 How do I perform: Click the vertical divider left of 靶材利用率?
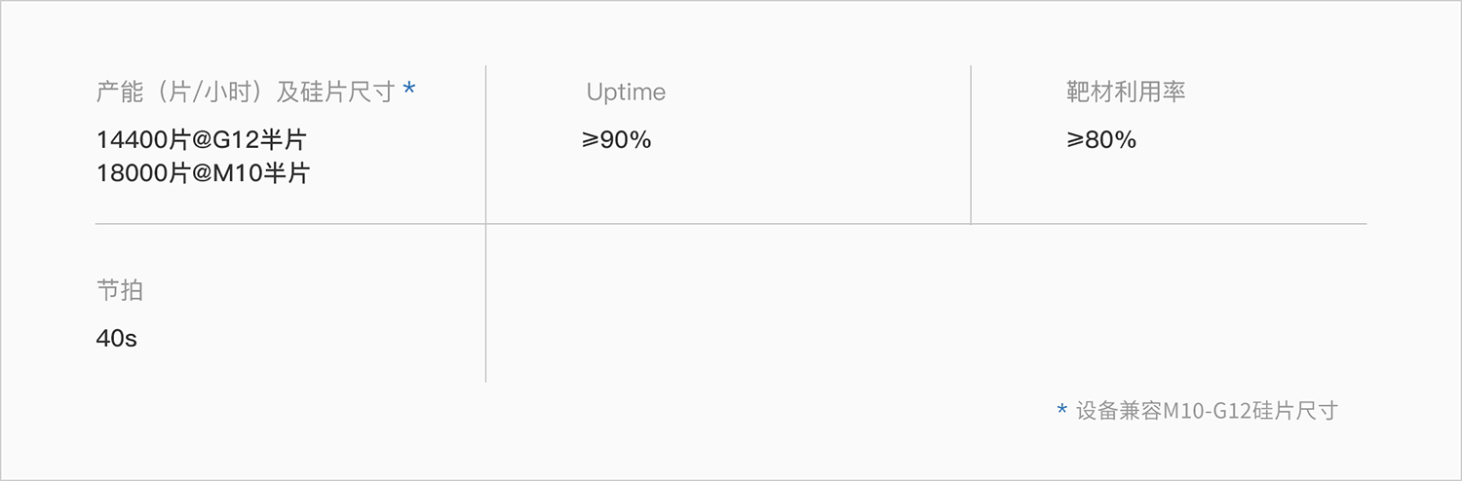(x=971, y=144)
